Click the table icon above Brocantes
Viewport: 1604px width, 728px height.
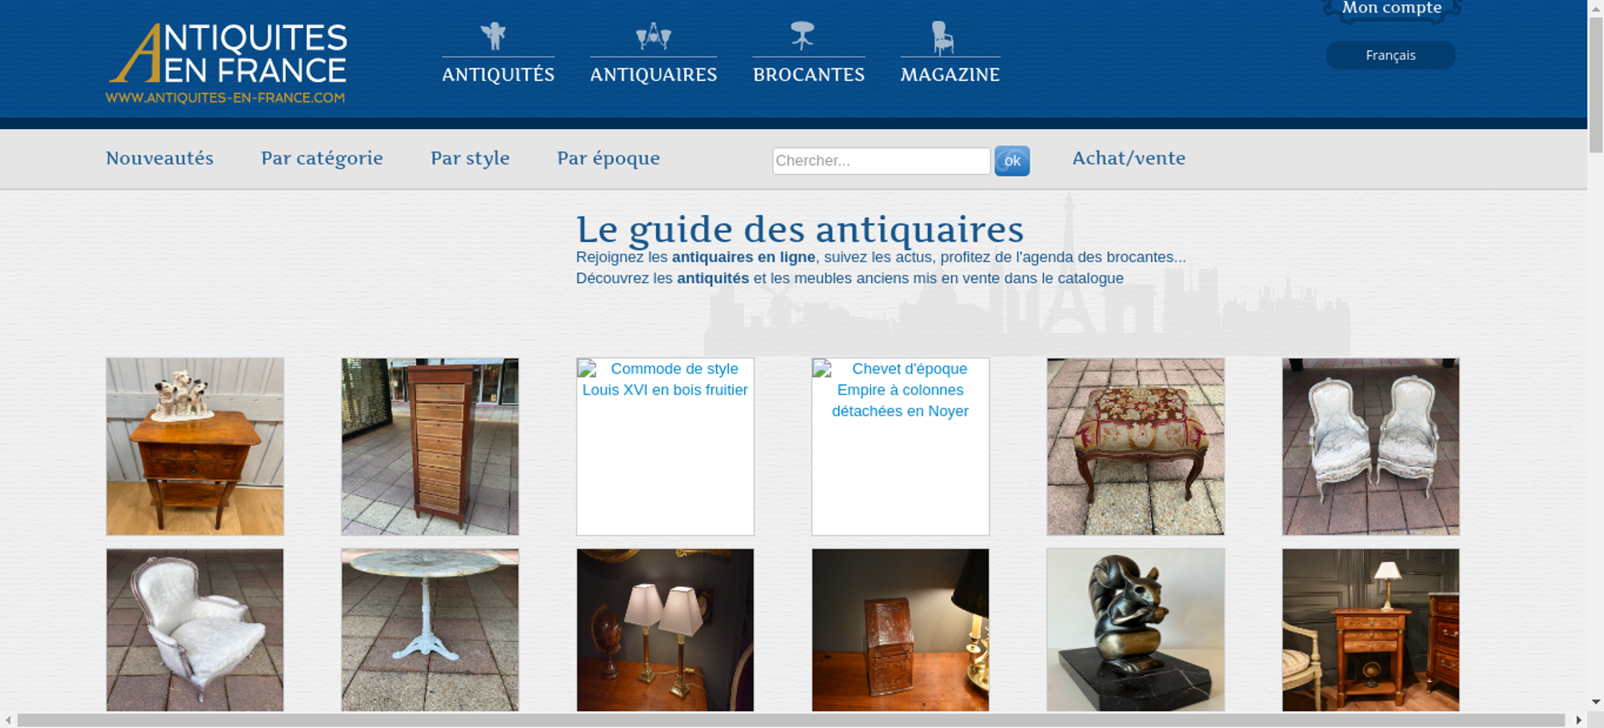click(802, 36)
